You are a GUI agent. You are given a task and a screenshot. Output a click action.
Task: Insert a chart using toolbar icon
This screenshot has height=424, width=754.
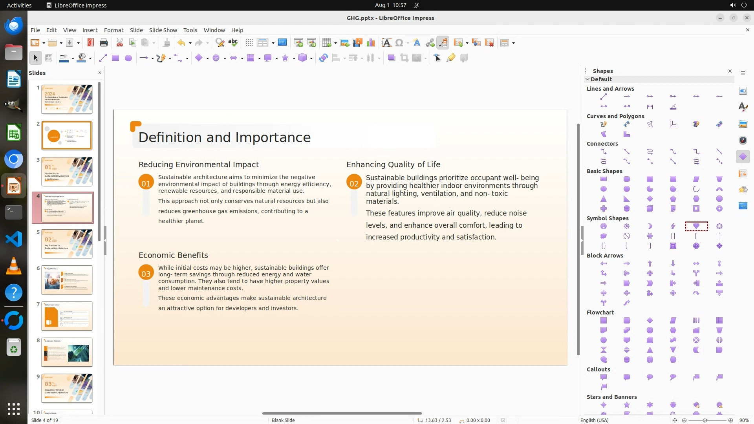[x=370, y=43]
